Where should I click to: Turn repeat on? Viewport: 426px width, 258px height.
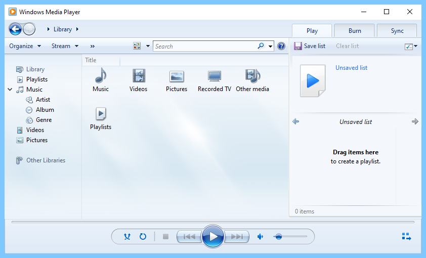coord(143,237)
